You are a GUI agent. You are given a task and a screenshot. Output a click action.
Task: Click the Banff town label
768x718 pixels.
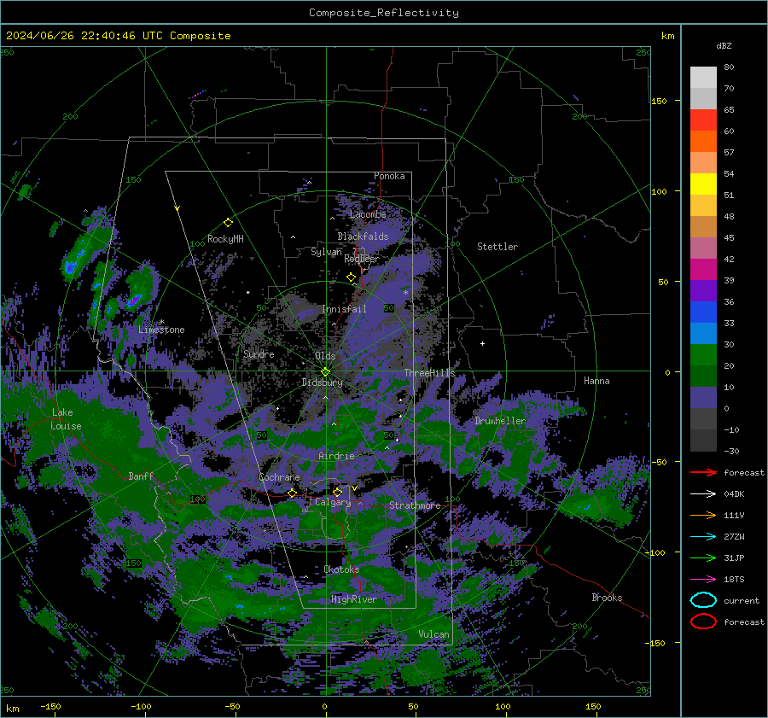click(x=141, y=476)
